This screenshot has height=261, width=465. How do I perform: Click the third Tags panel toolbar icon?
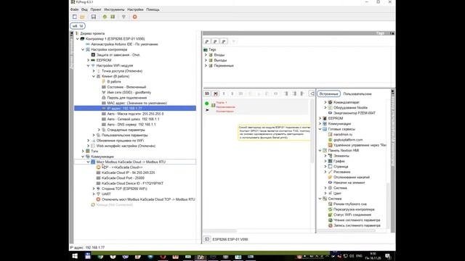click(x=224, y=41)
